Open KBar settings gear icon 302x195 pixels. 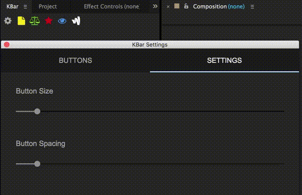click(8, 21)
